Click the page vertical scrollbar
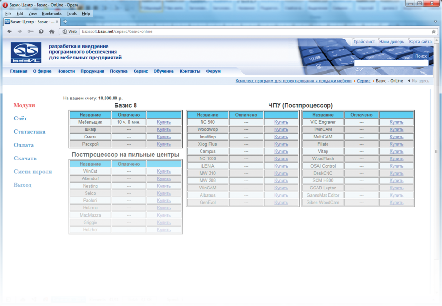This screenshot has width=442, height=306. [436, 152]
